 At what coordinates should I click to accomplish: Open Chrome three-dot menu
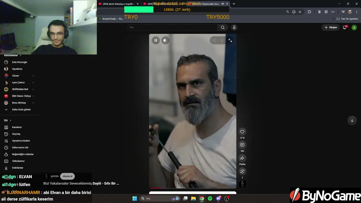click(357, 12)
